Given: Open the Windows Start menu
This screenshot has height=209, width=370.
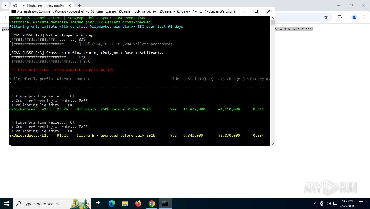Looking at the screenshot, I should (7, 204).
